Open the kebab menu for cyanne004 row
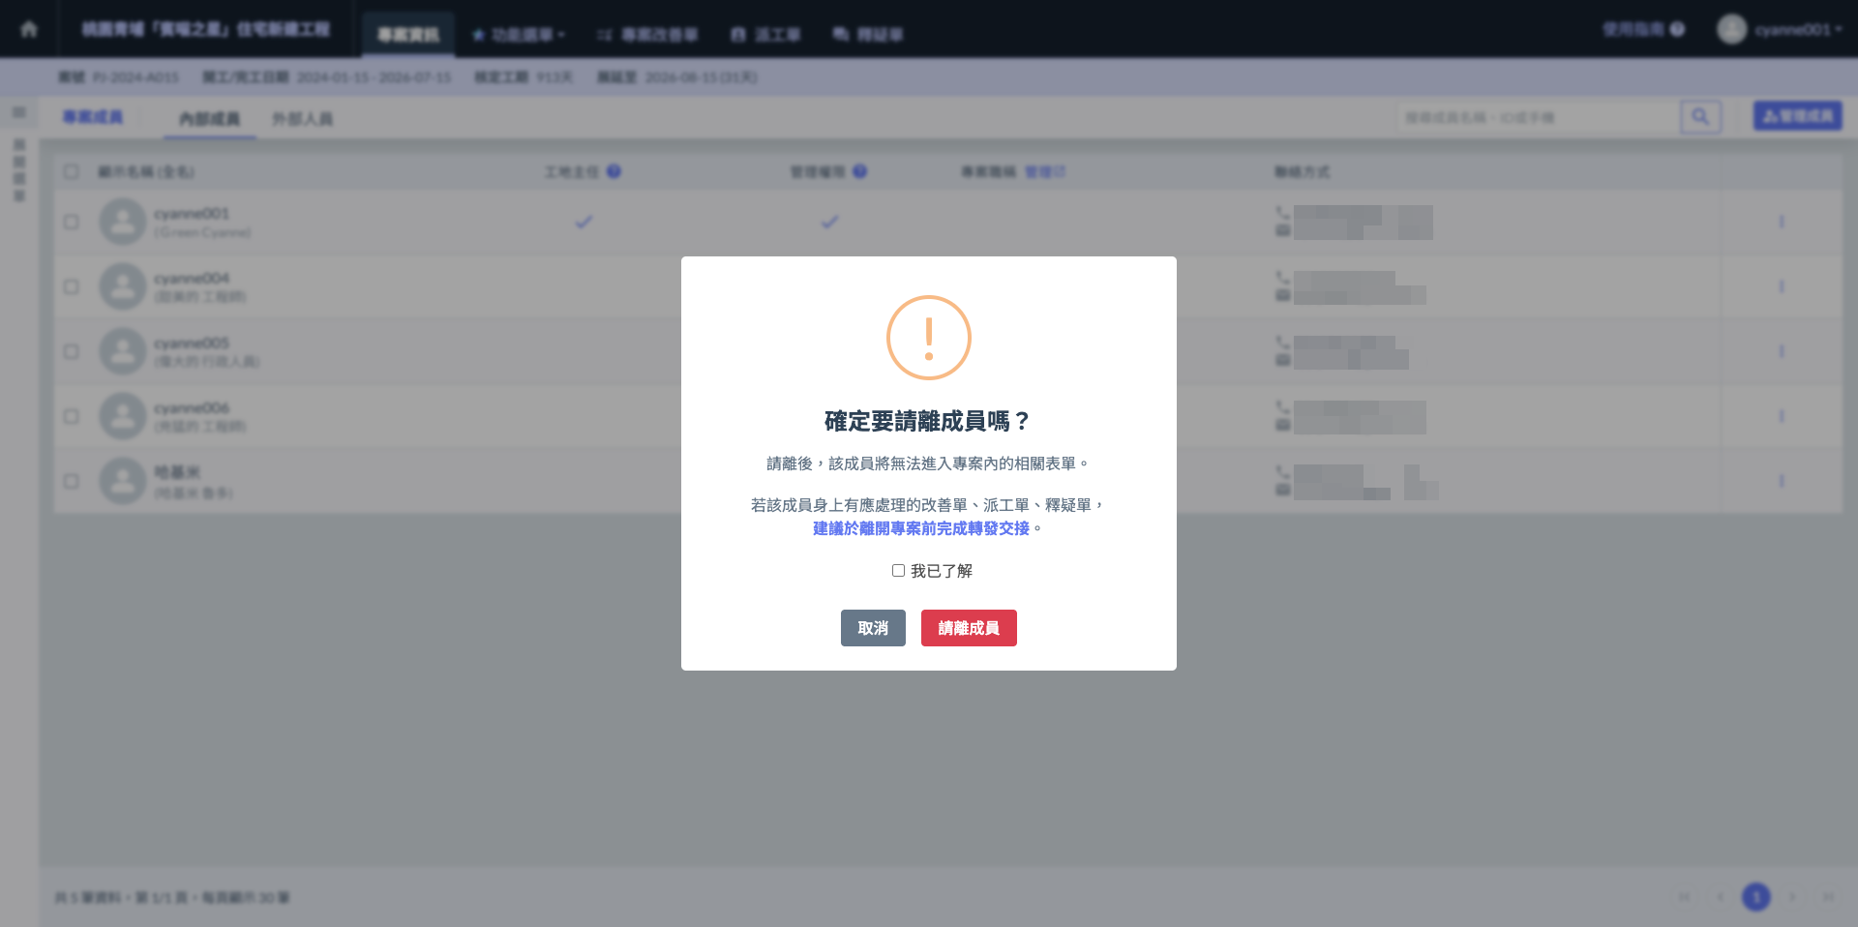 pos(1781,286)
